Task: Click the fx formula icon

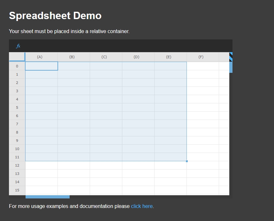Action: pos(18,46)
